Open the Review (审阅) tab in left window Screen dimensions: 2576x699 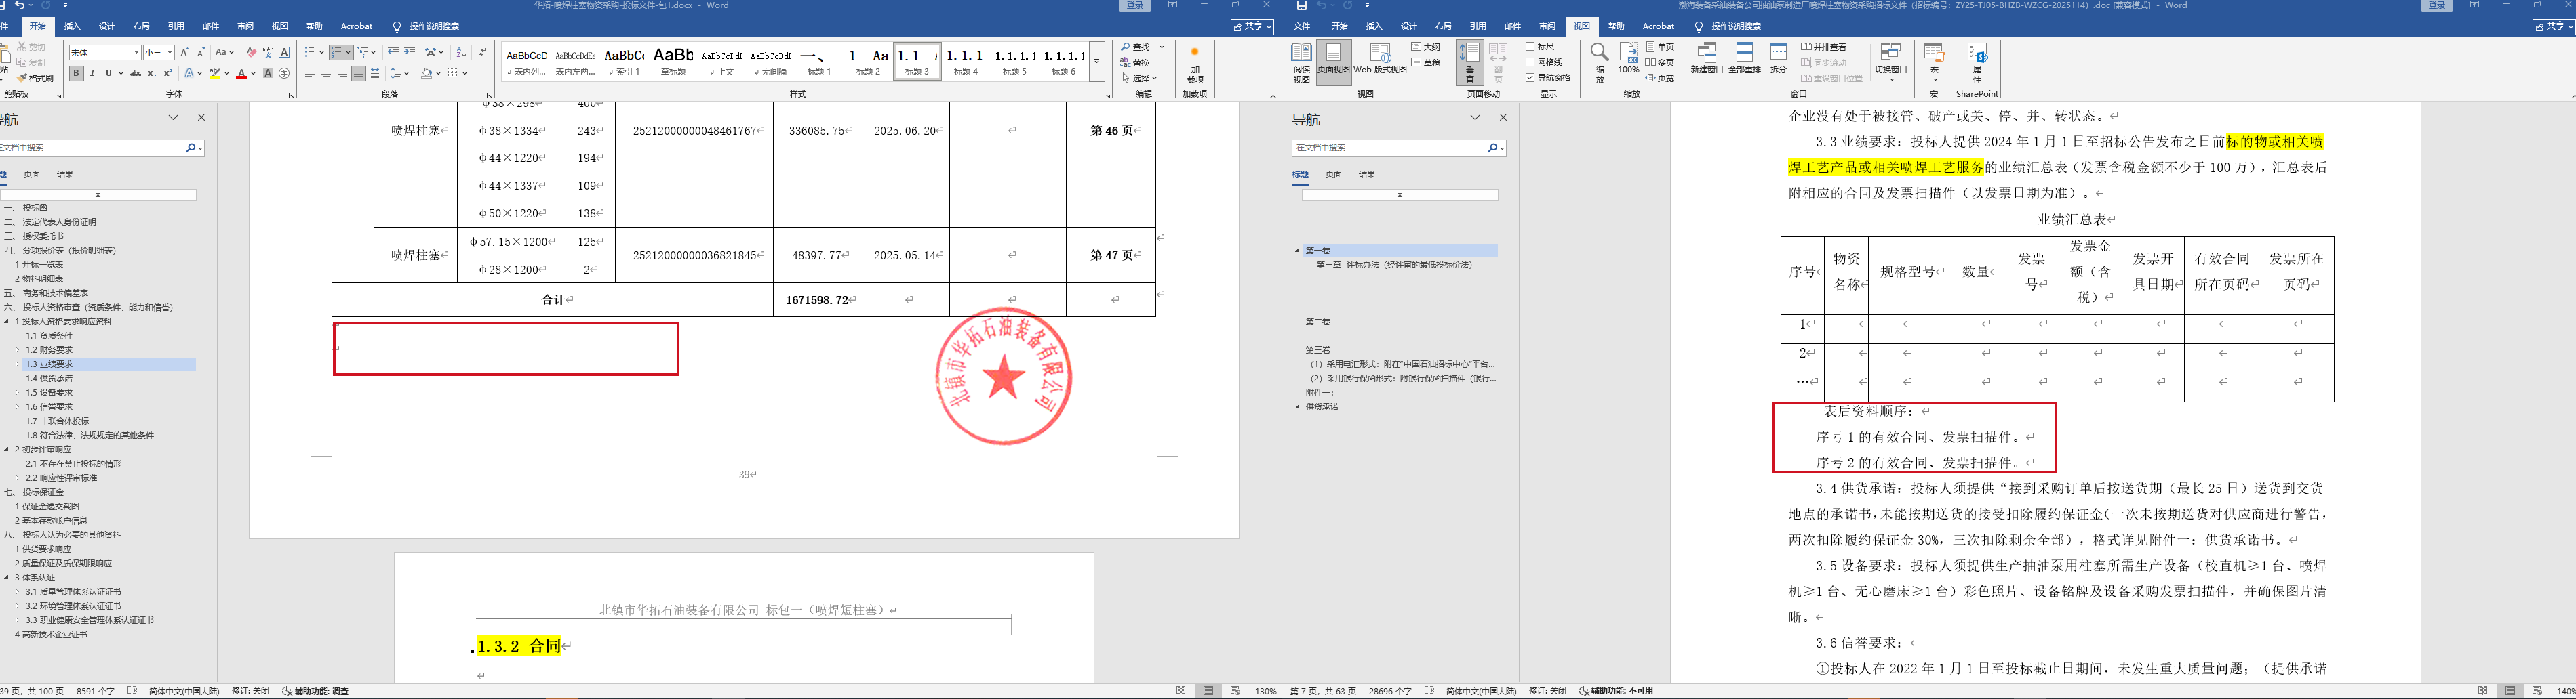pos(245,27)
